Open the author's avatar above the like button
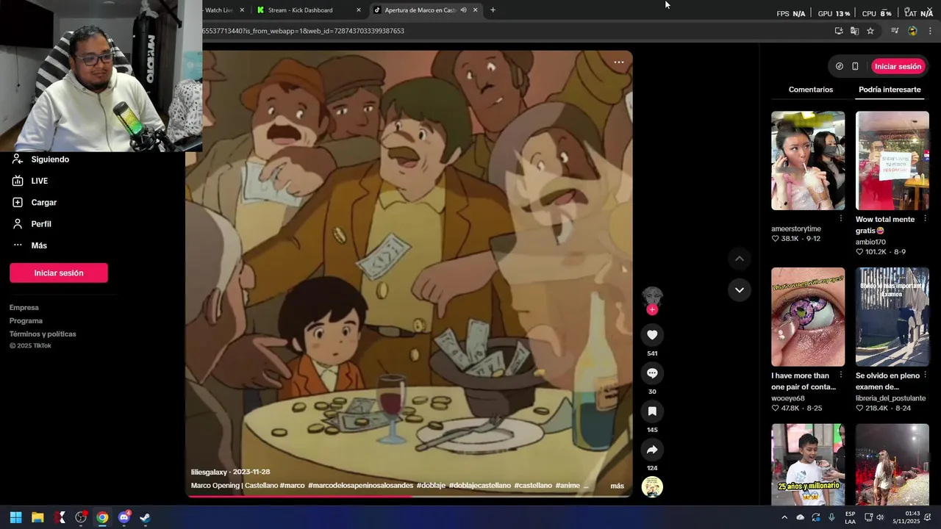The width and height of the screenshot is (941, 529). pos(652,297)
